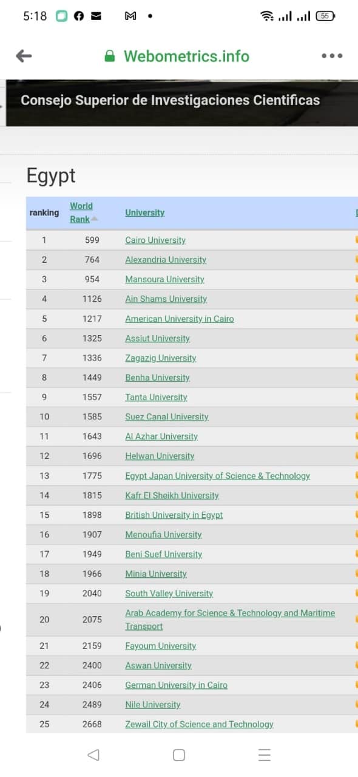358x777 pixels.
Task: Tap the green padlock security icon
Action: click(110, 56)
